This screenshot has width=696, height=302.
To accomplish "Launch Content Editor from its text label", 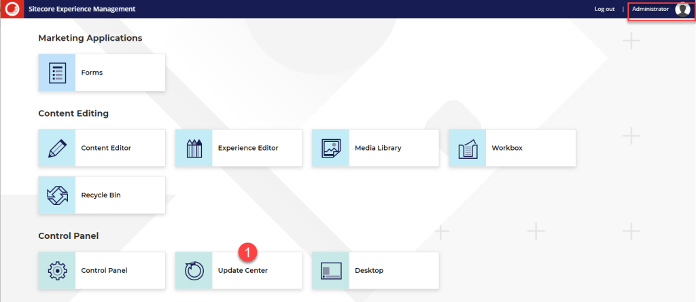I will (x=106, y=148).
